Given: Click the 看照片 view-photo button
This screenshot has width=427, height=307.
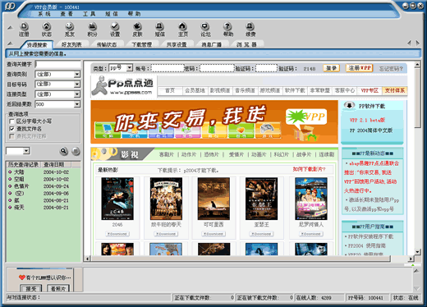Looking at the screenshot, I should point(58,288).
